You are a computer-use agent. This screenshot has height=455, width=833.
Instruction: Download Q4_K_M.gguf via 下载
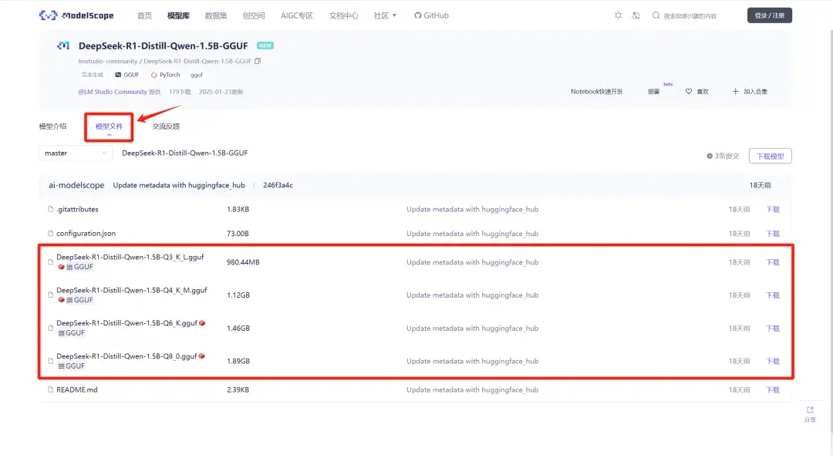click(x=772, y=295)
